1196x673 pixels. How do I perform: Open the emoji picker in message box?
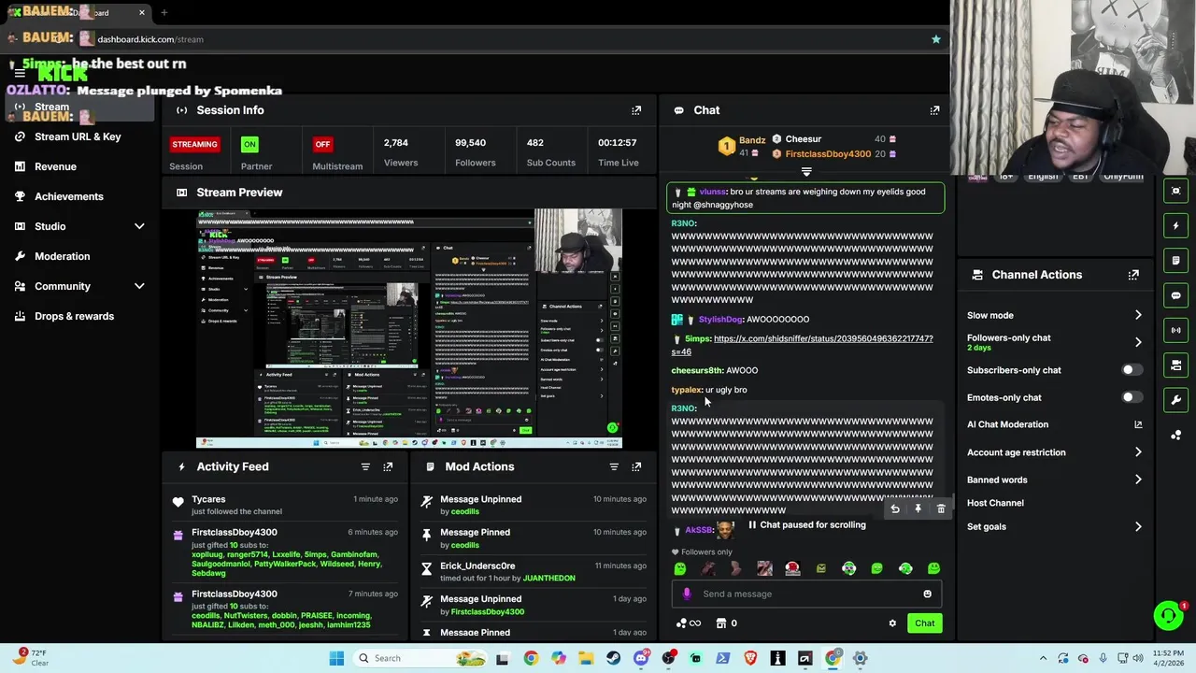927,594
